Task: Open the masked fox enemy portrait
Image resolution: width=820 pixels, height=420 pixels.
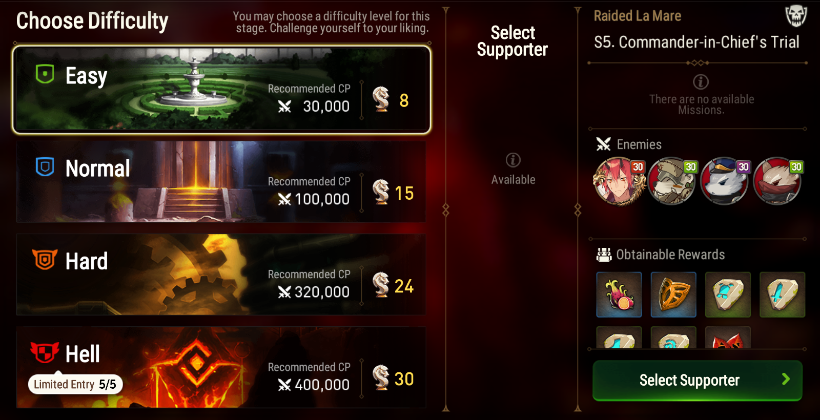Action: (777, 181)
